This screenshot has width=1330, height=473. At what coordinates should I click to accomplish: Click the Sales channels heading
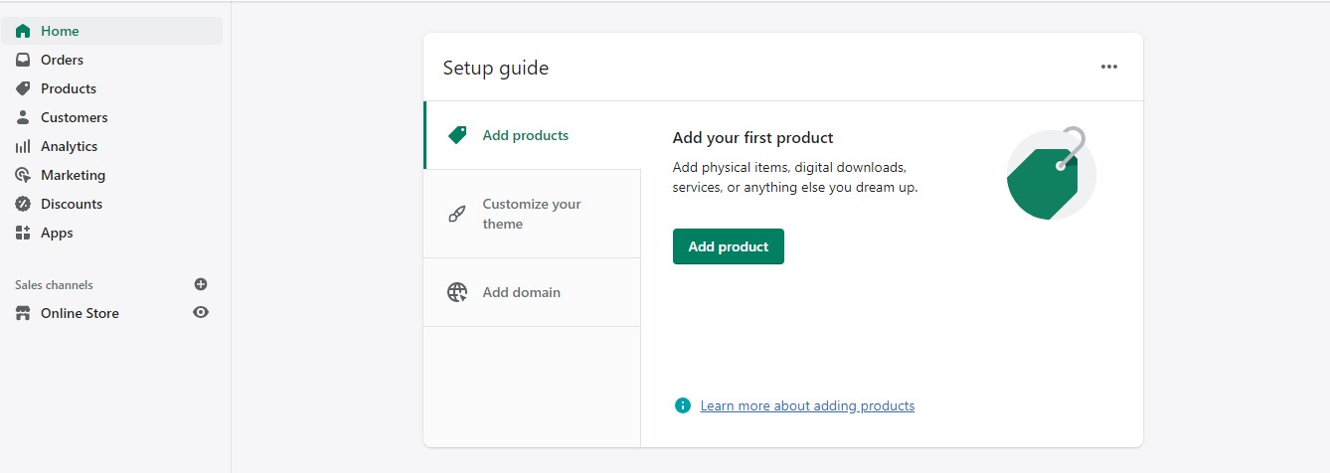tap(54, 284)
